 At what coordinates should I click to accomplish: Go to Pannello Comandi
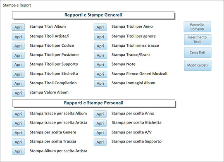(197, 27)
